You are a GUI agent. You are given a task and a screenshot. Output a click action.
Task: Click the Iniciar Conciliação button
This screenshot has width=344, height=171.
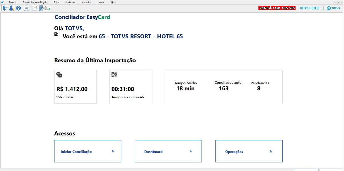(88, 152)
